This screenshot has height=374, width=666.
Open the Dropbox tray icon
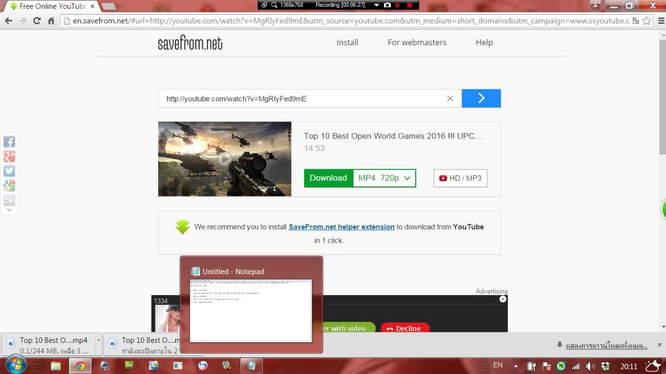click(x=605, y=366)
